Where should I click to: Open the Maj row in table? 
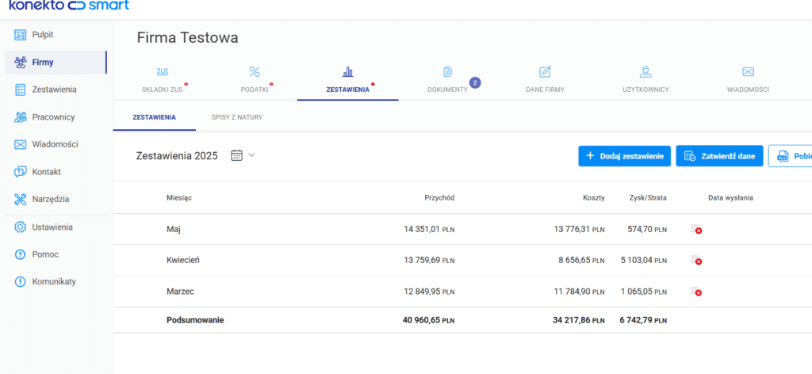tap(174, 229)
